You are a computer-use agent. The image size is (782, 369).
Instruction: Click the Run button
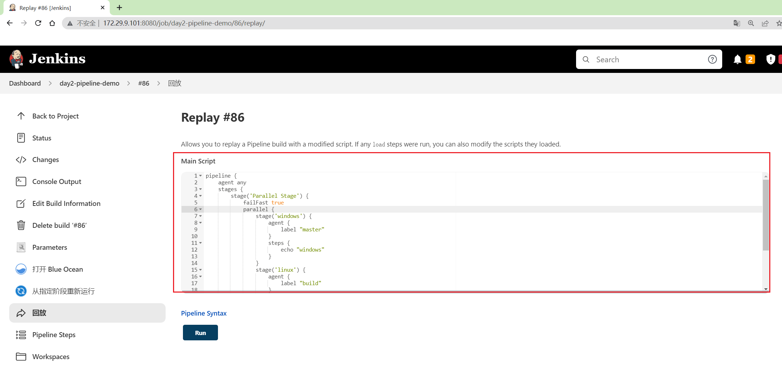(x=200, y=333)
